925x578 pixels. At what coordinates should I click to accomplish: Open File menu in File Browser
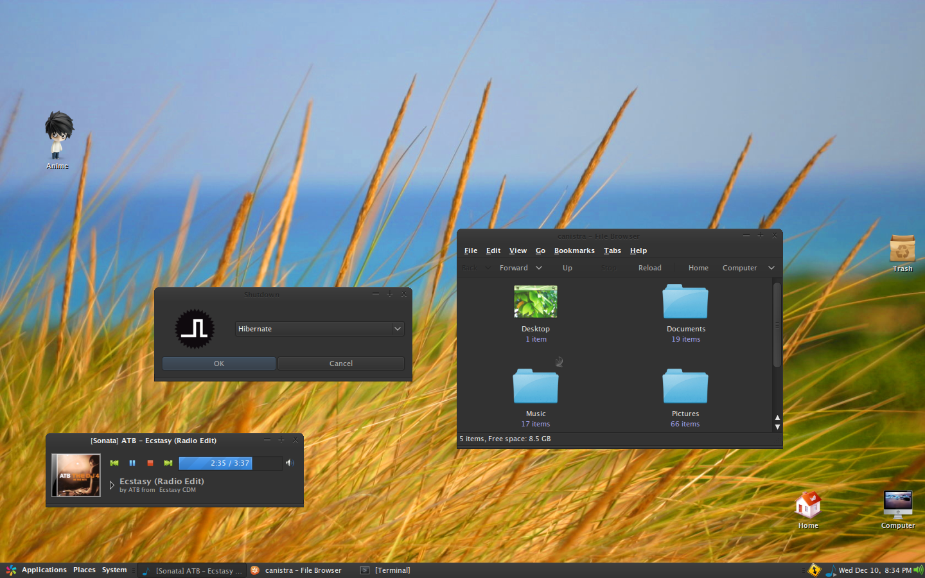pos(471,250)
